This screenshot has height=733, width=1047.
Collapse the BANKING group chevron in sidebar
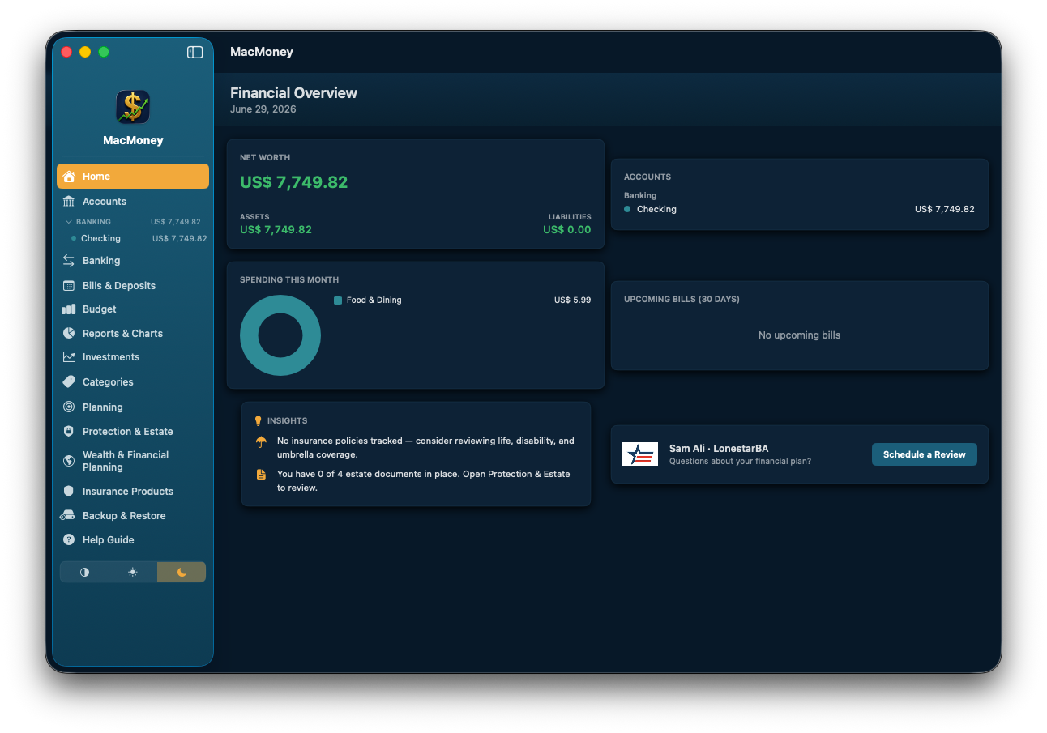tap(69, 222)
